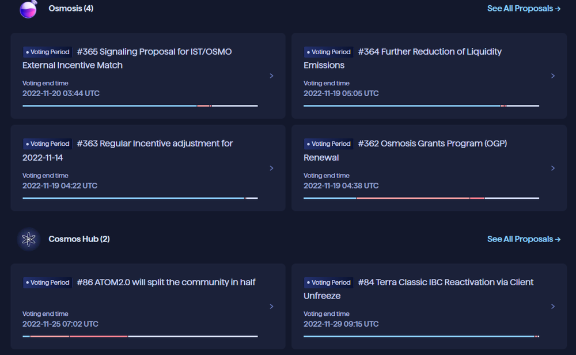The height and width of the screenshot is (355, 576).
Task: Click the Cosmos Hub atom logo icon
Action: [29, 239]
